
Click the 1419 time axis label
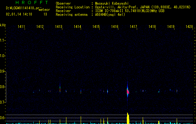coord(171,27)
